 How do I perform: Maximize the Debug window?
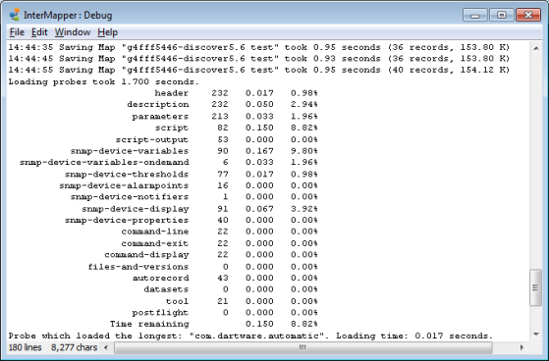click(502, 15)
